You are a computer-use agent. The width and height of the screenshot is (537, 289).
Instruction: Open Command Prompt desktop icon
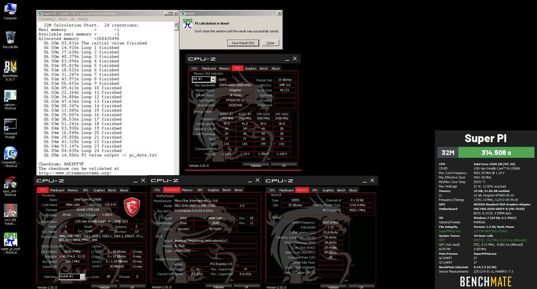click(10, 128)
